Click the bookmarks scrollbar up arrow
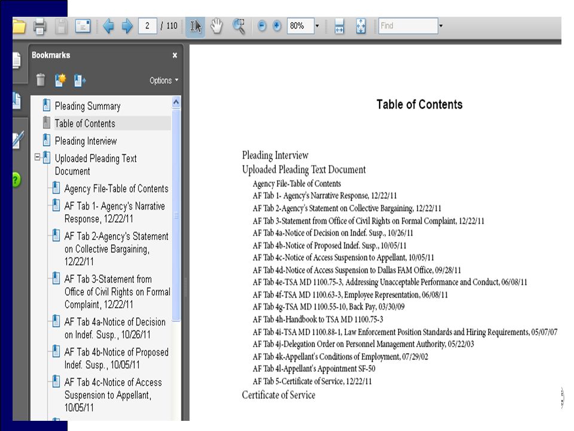574x431 pixels. (x=176, y=102)
